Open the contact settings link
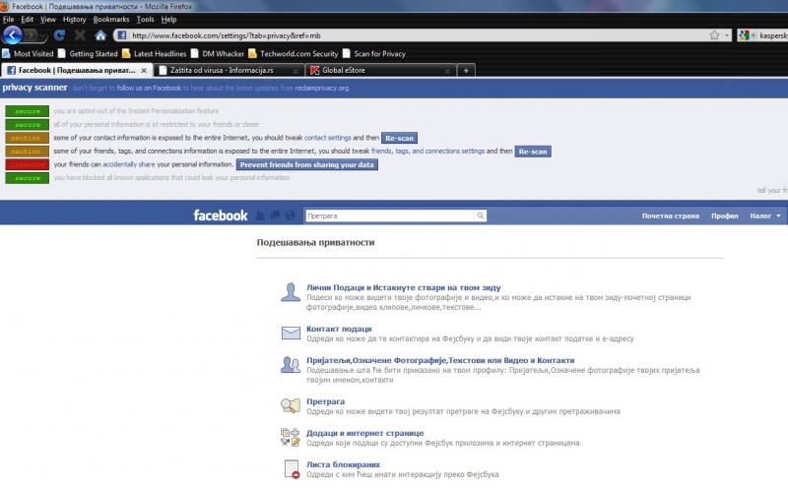 tap(328, 138)
